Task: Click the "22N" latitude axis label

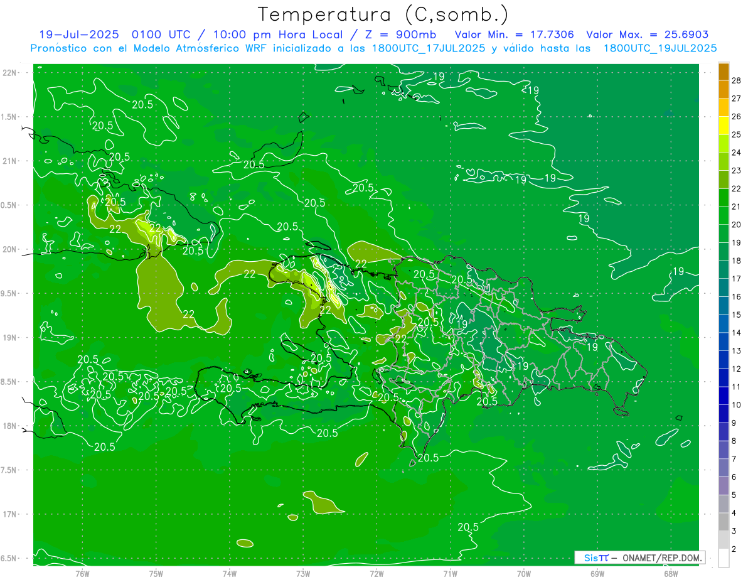Action: point(10,72)
